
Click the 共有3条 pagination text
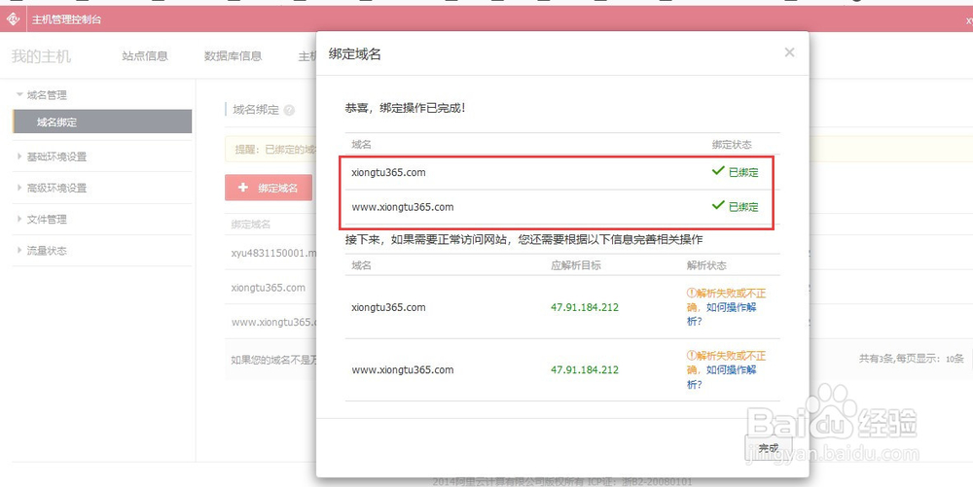click(x=911, y=359)
